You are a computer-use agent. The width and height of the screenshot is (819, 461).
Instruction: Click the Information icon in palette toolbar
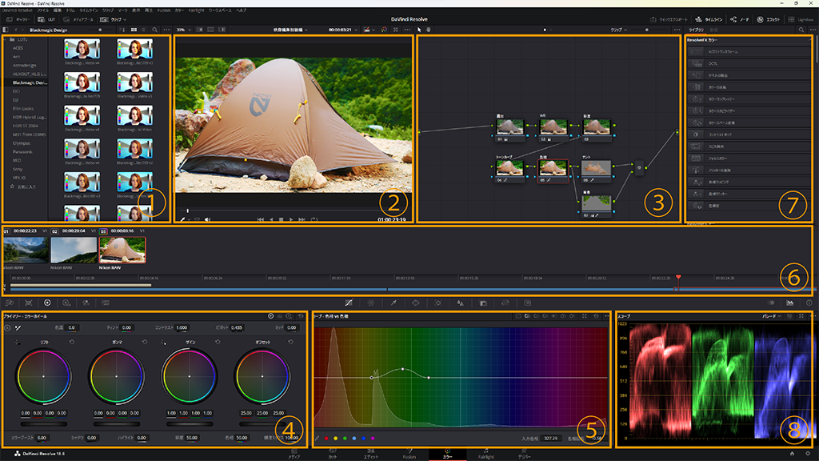click(809, 303)
